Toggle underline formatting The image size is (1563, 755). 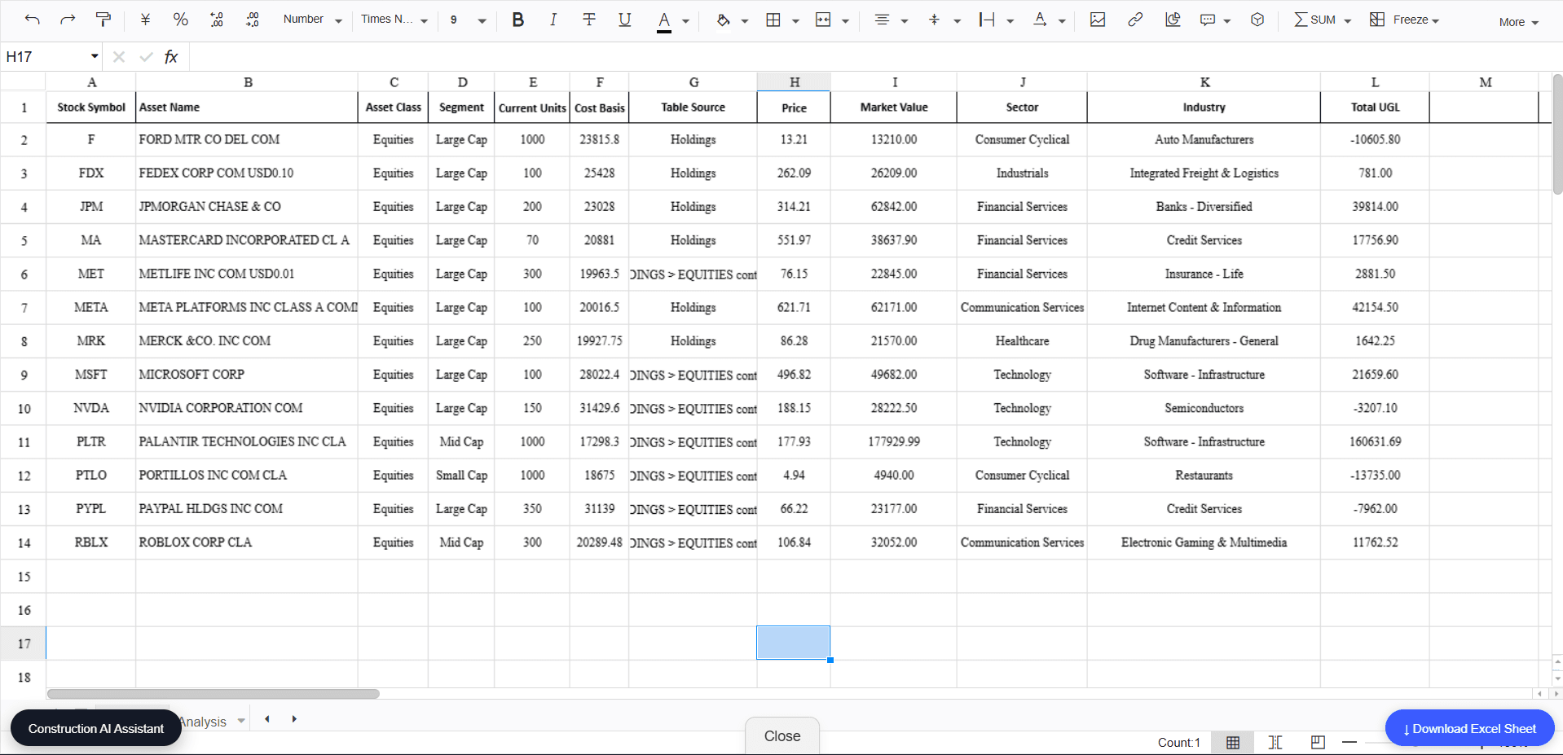click(624, 19)
